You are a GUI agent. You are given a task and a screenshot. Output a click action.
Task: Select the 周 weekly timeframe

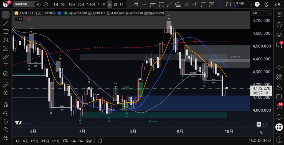tap(116, 4)
